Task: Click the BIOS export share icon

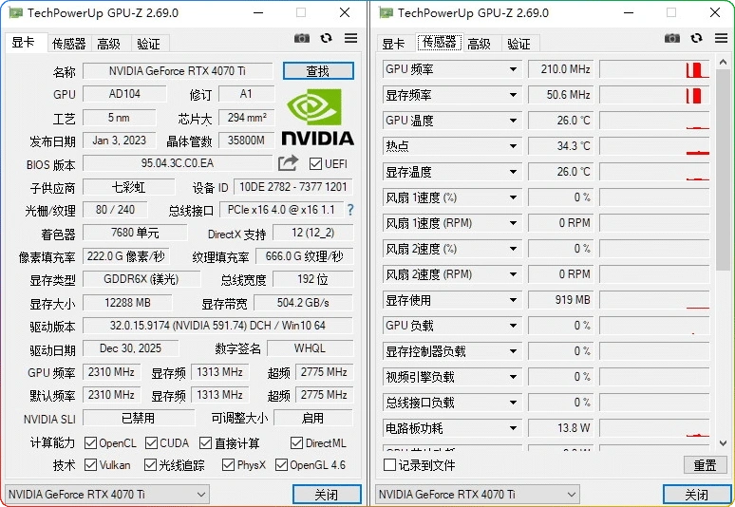Action: pyautogui.click(x=288, y=163)
